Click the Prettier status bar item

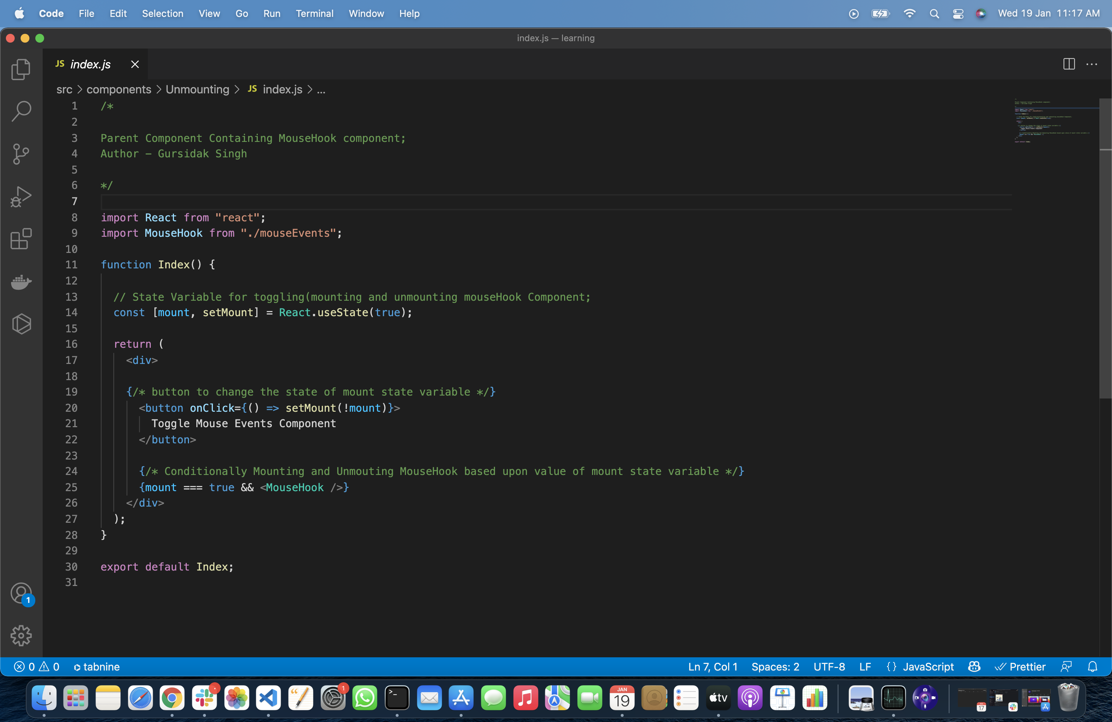click(1020, 666)
